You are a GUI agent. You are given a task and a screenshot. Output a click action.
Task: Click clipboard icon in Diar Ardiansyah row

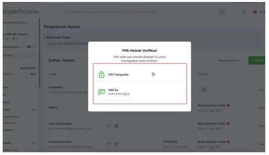click(x=116, y=126)
